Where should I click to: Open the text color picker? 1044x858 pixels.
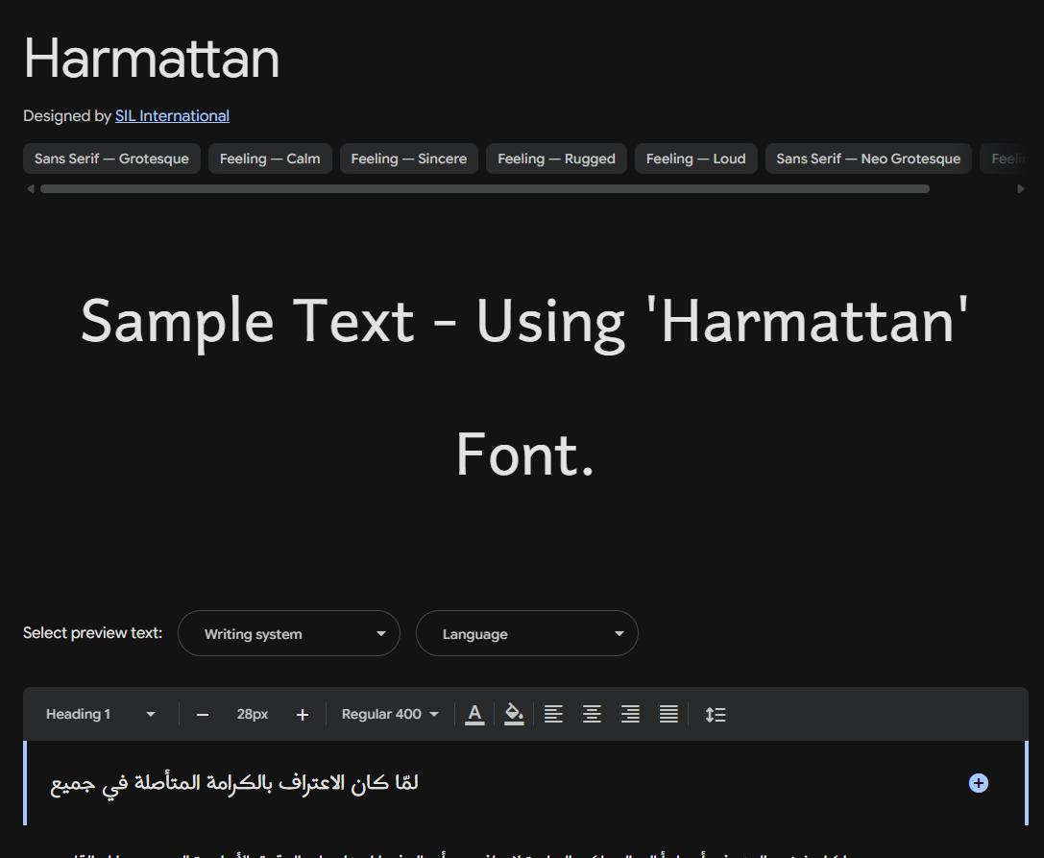pyautogui.click(x=474, y=714)
